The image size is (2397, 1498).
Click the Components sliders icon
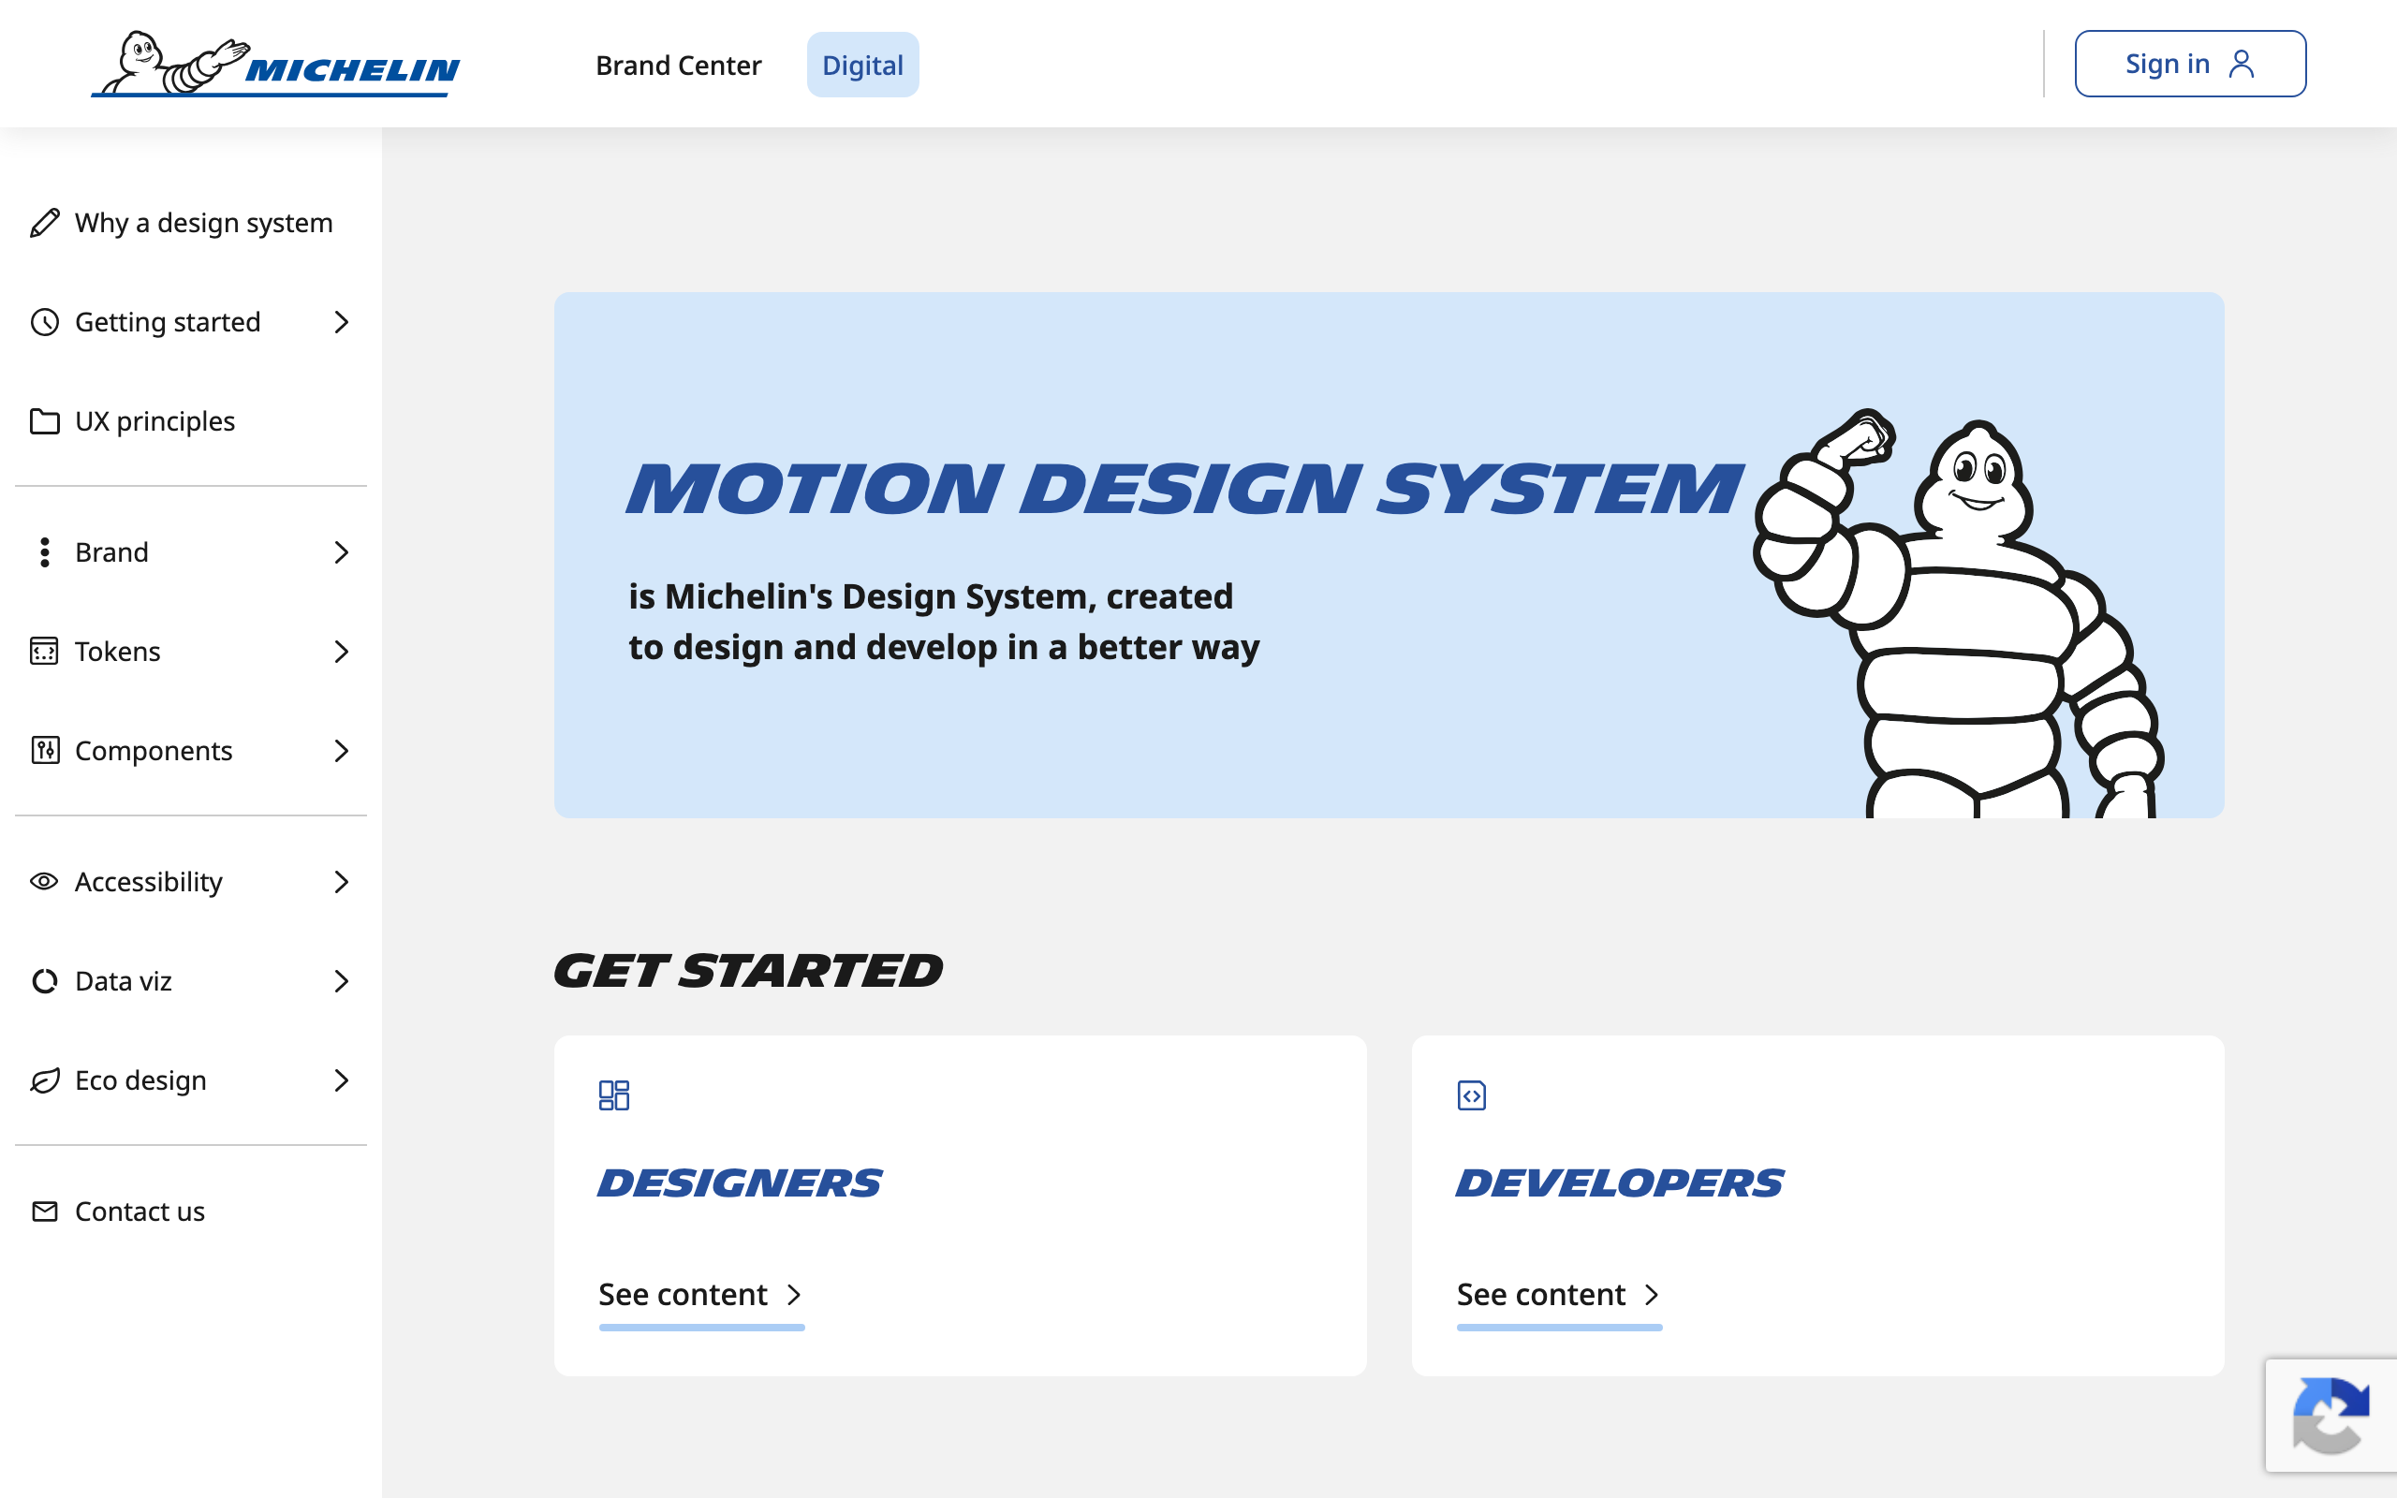pyautogui.click(x=45, y=750)
